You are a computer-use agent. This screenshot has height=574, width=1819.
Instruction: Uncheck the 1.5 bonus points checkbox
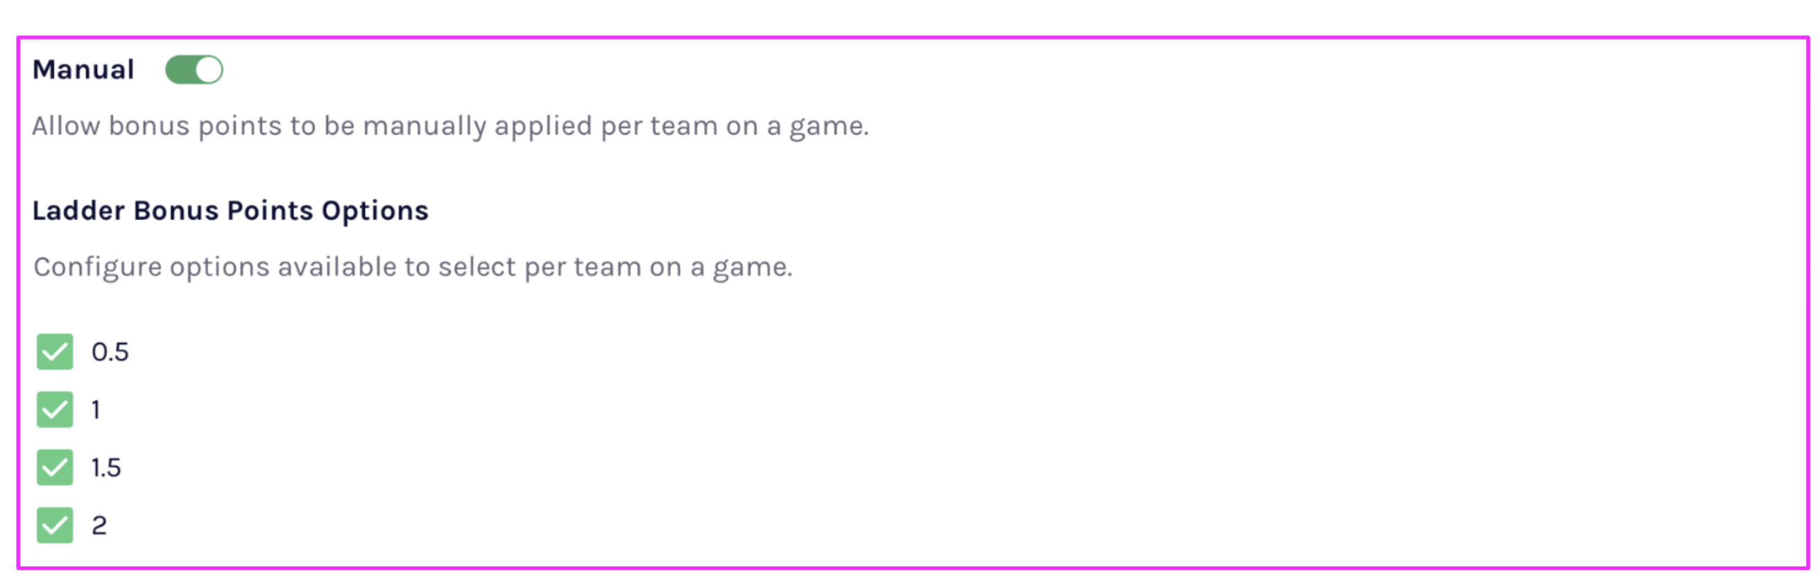[55, 467]
